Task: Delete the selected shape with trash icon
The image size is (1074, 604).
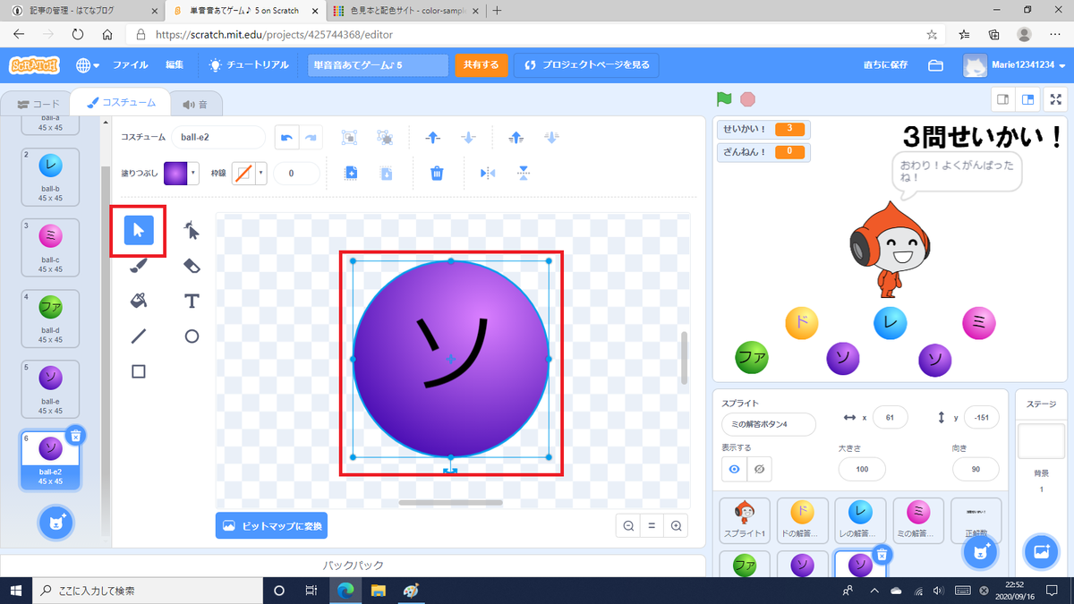Action: [437, 173]
